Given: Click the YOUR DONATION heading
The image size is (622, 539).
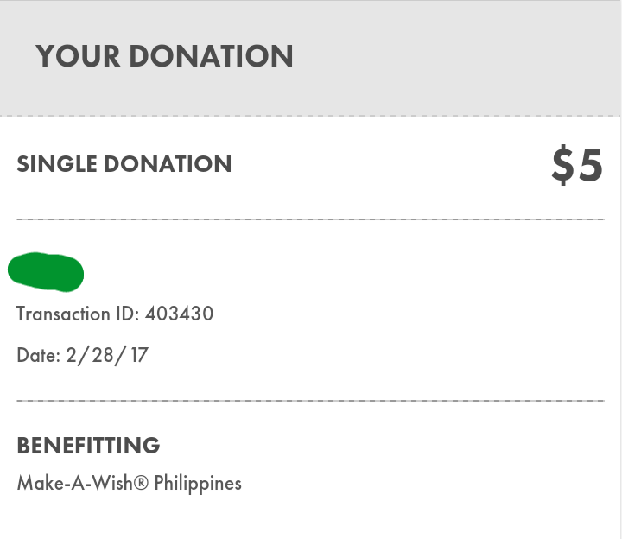Looking at the screenshot, I should tap(165, 56).
